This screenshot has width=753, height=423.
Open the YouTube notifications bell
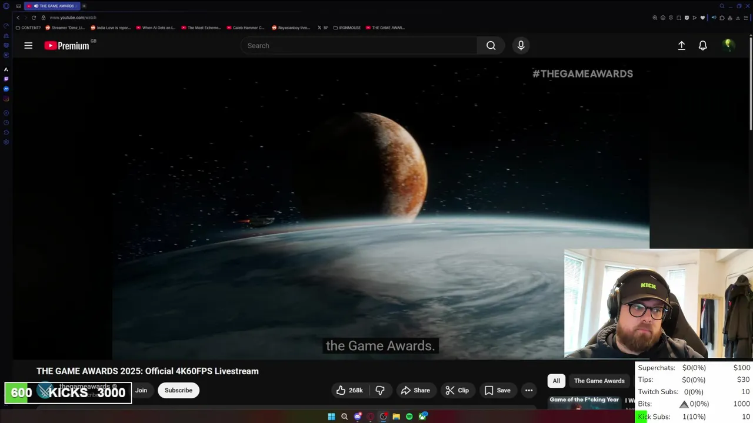click(702, 45)
